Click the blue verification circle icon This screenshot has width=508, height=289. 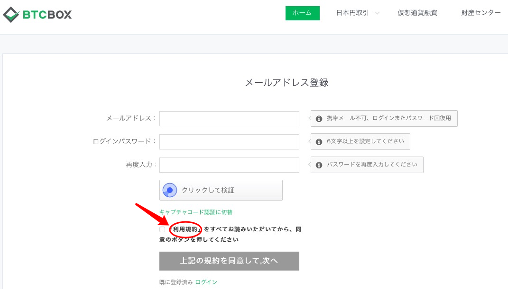tap(170, 190)
